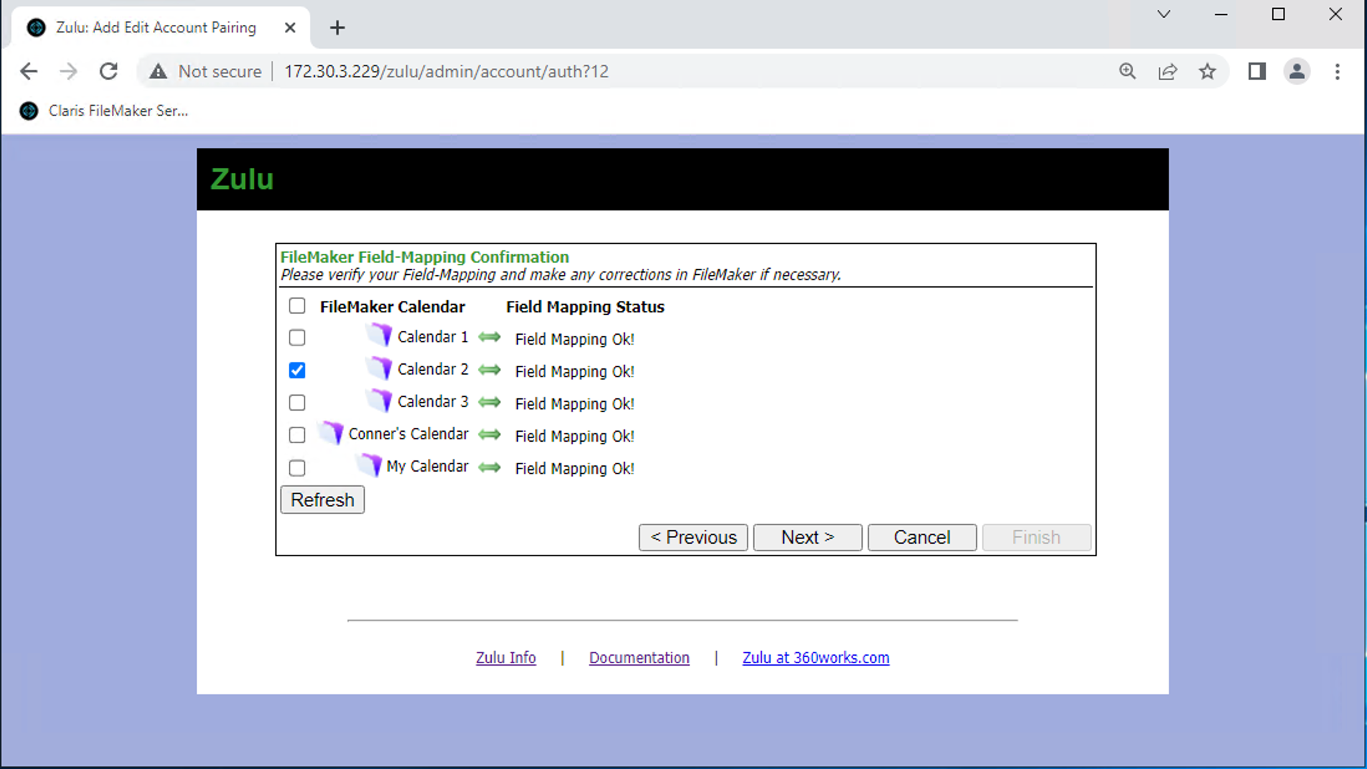Viewport: 1367px width, 769px height.
Task: Click Field Mapping Ok! status for My Calendar
Action: pyautogui.click(x=575, y=468)
